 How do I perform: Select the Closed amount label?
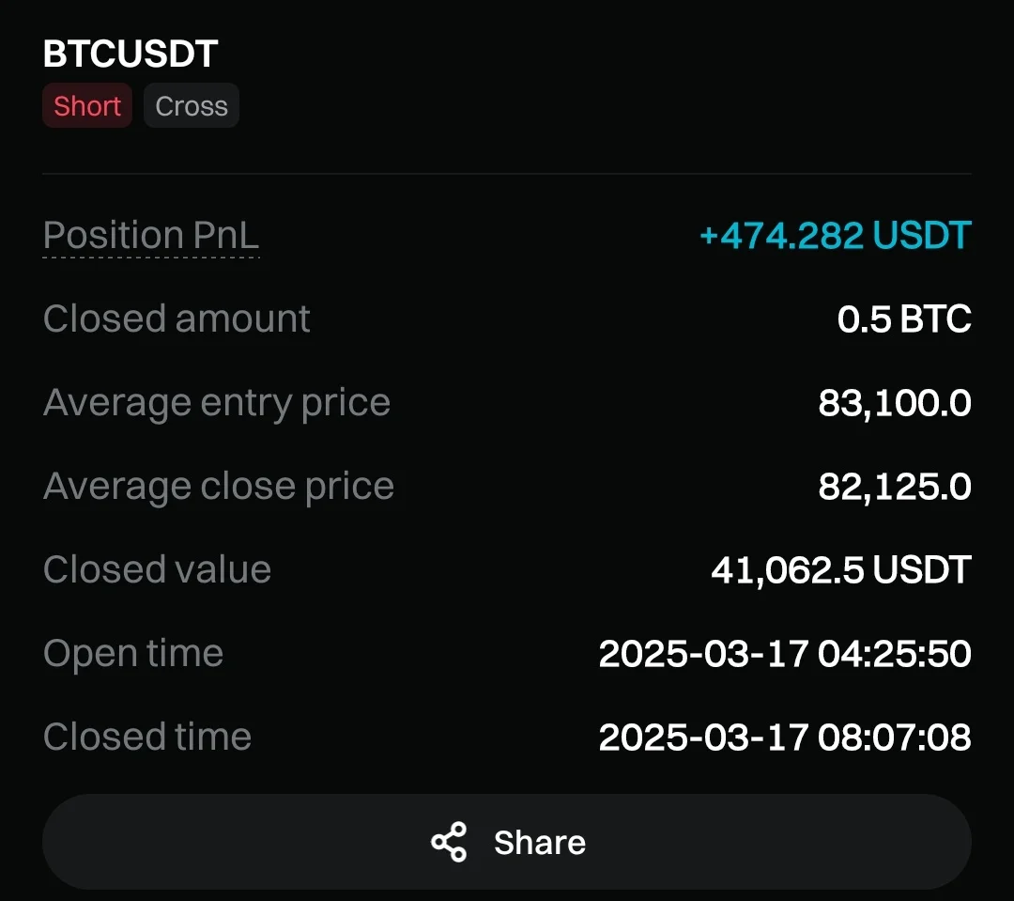tap(177, 318)
